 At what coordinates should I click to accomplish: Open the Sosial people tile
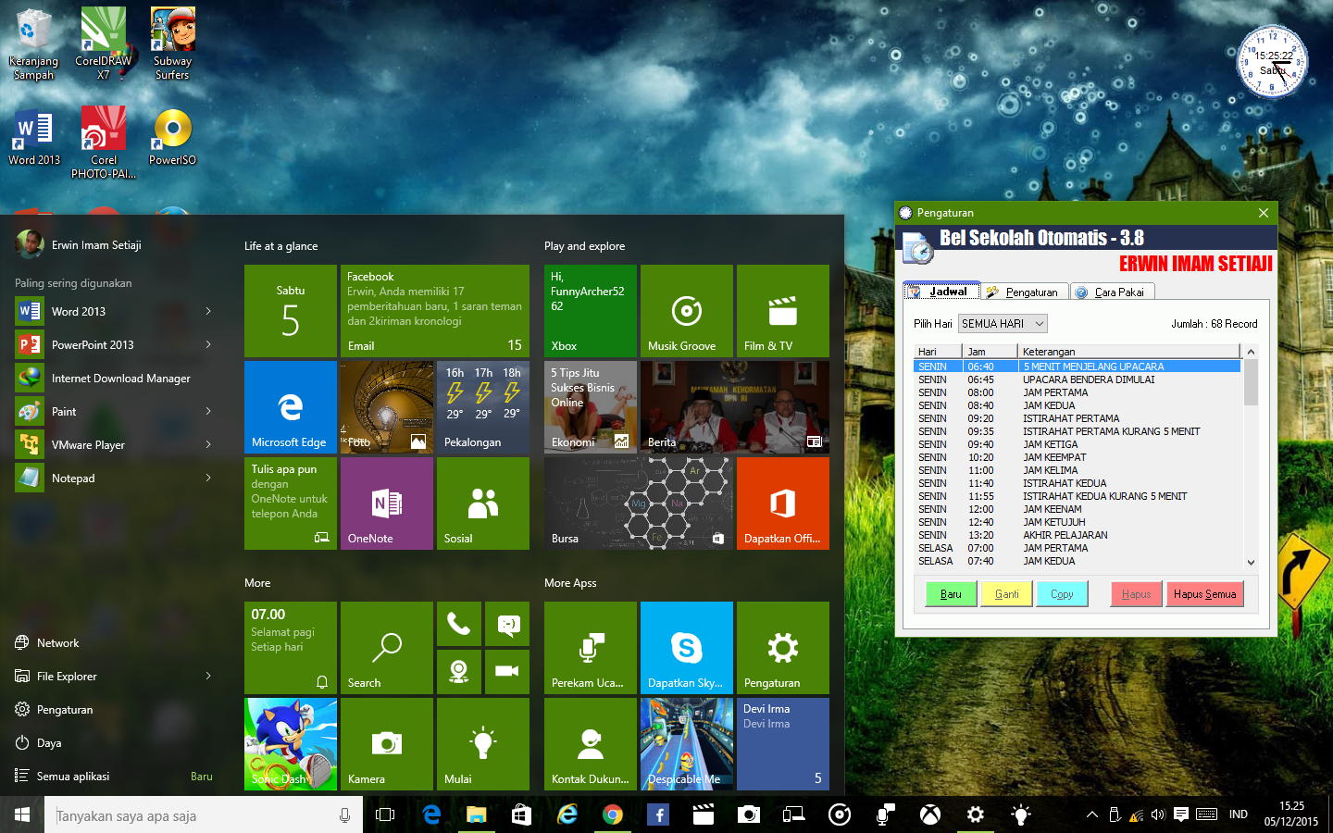click(x=482, y=504)
